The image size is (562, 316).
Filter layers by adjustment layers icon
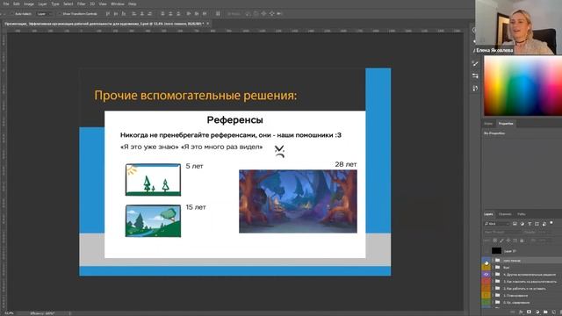522,224
